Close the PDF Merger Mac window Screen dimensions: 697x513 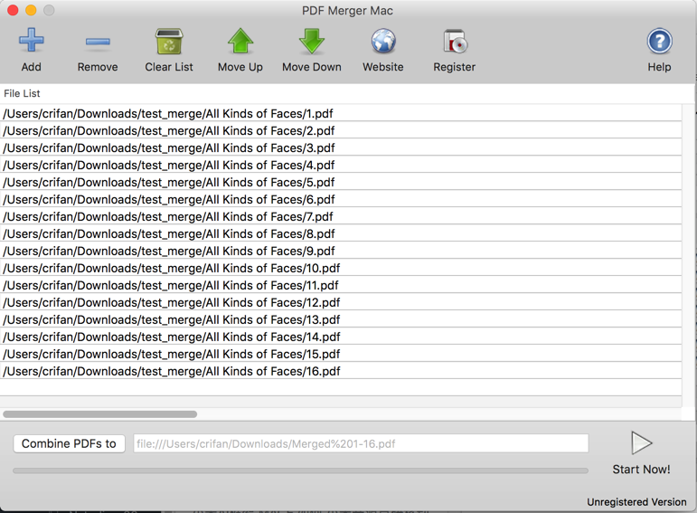point(13,10)
